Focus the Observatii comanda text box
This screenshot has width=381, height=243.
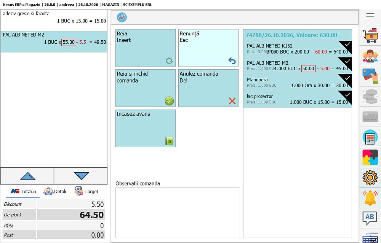178,213
